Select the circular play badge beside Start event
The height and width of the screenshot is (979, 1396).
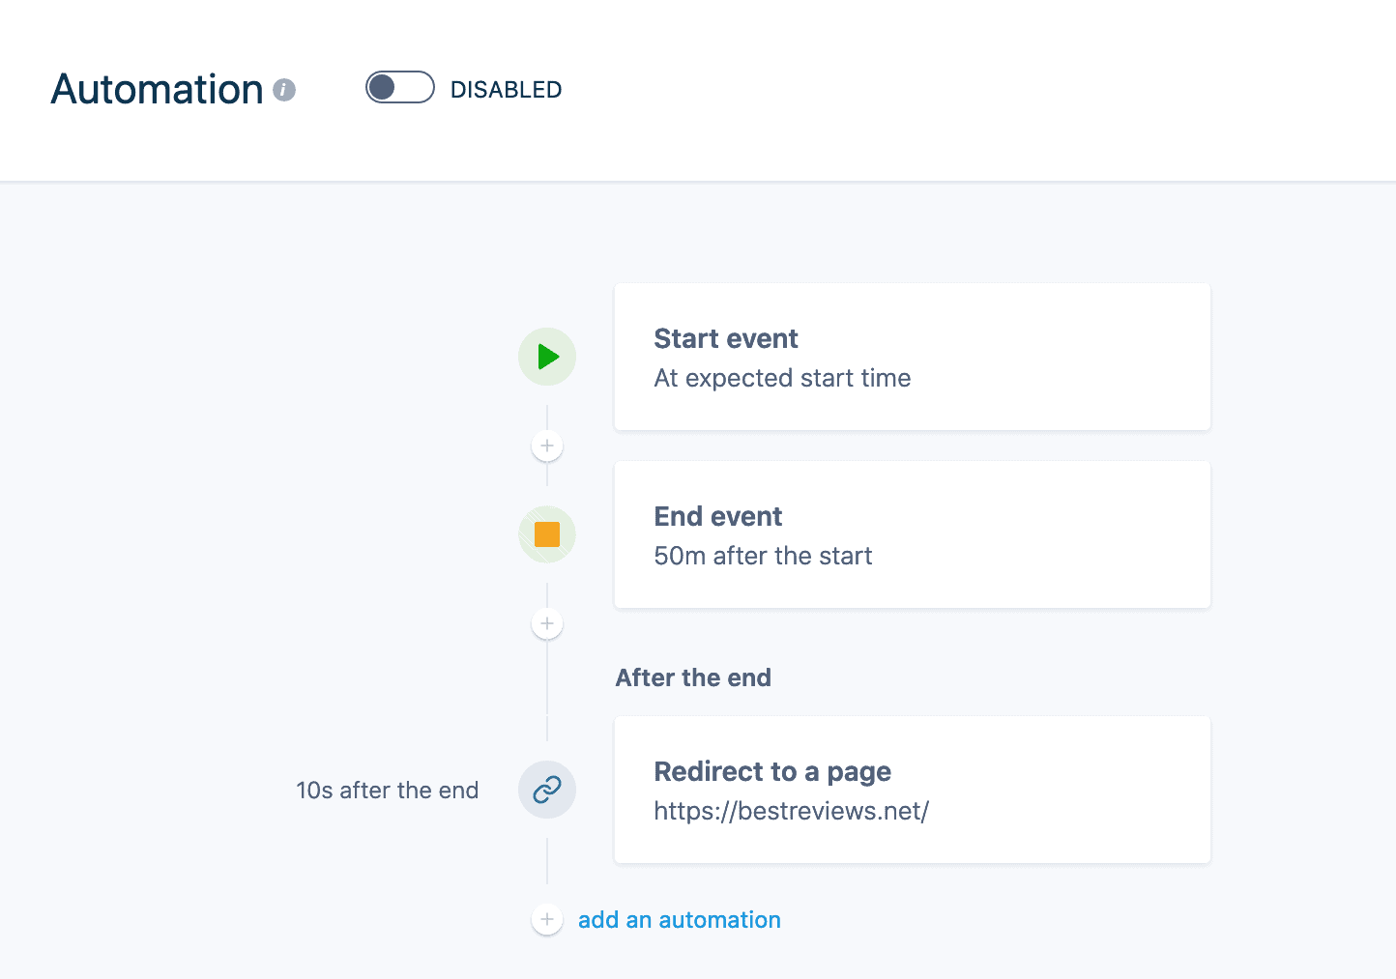547,356
